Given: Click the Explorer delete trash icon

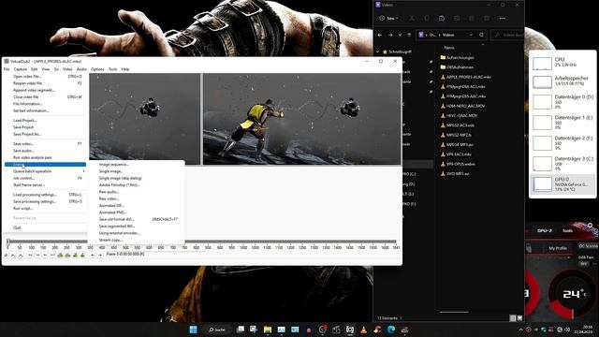Looking at the screenshot, I should (487, 19).
